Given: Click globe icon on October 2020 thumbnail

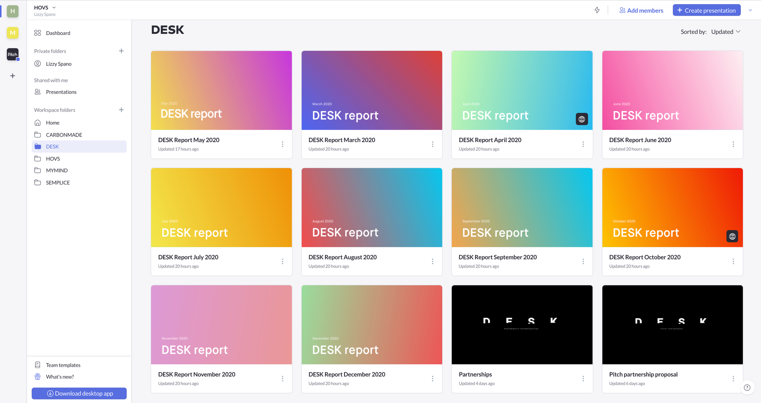Looking at the screenshot, I should pos(732,236).
